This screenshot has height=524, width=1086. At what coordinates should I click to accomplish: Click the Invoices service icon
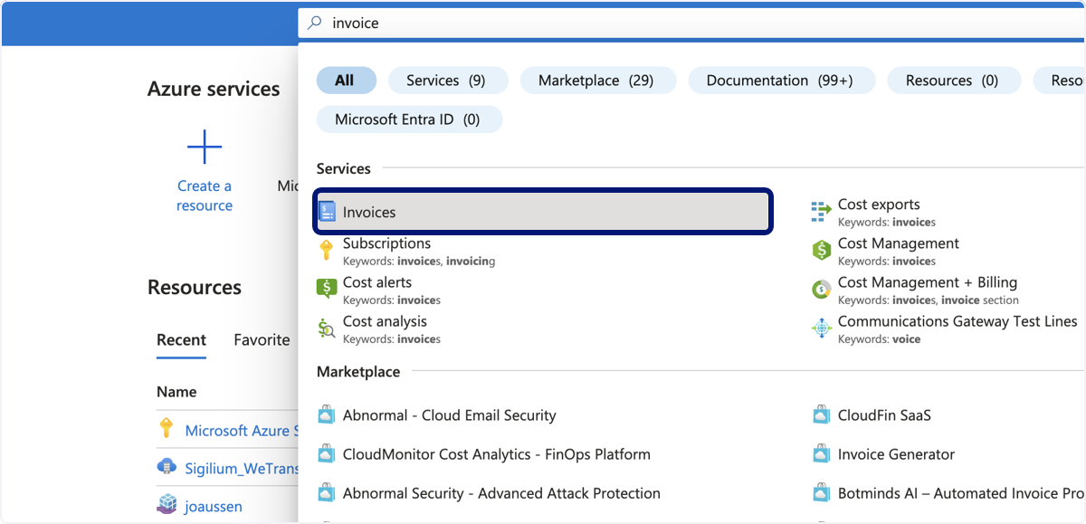(327, 212)
